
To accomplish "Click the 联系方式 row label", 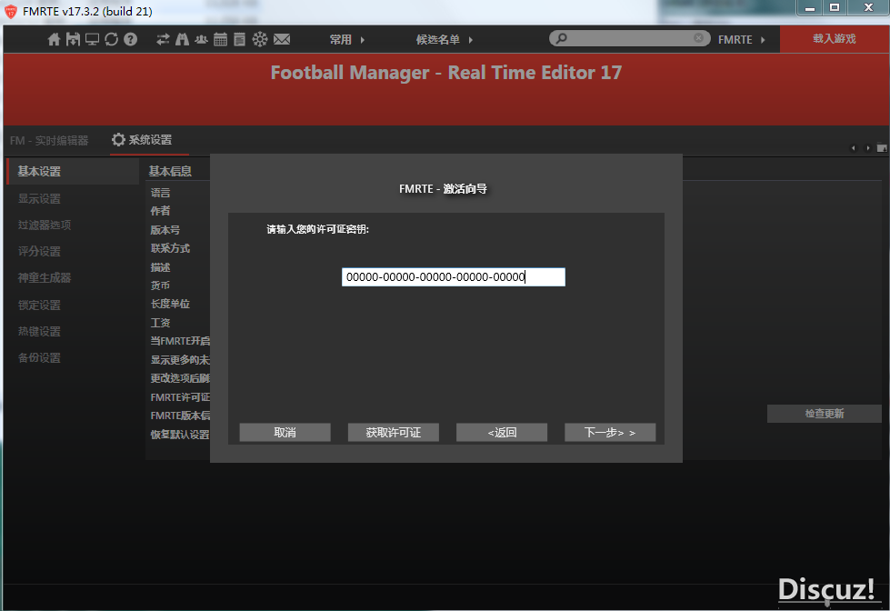I will 170,248.
